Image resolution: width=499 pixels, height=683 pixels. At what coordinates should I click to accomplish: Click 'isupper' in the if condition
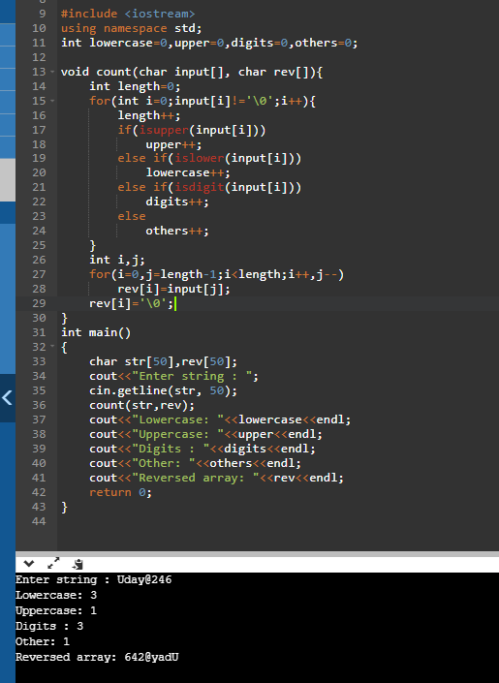click(164, 130)
